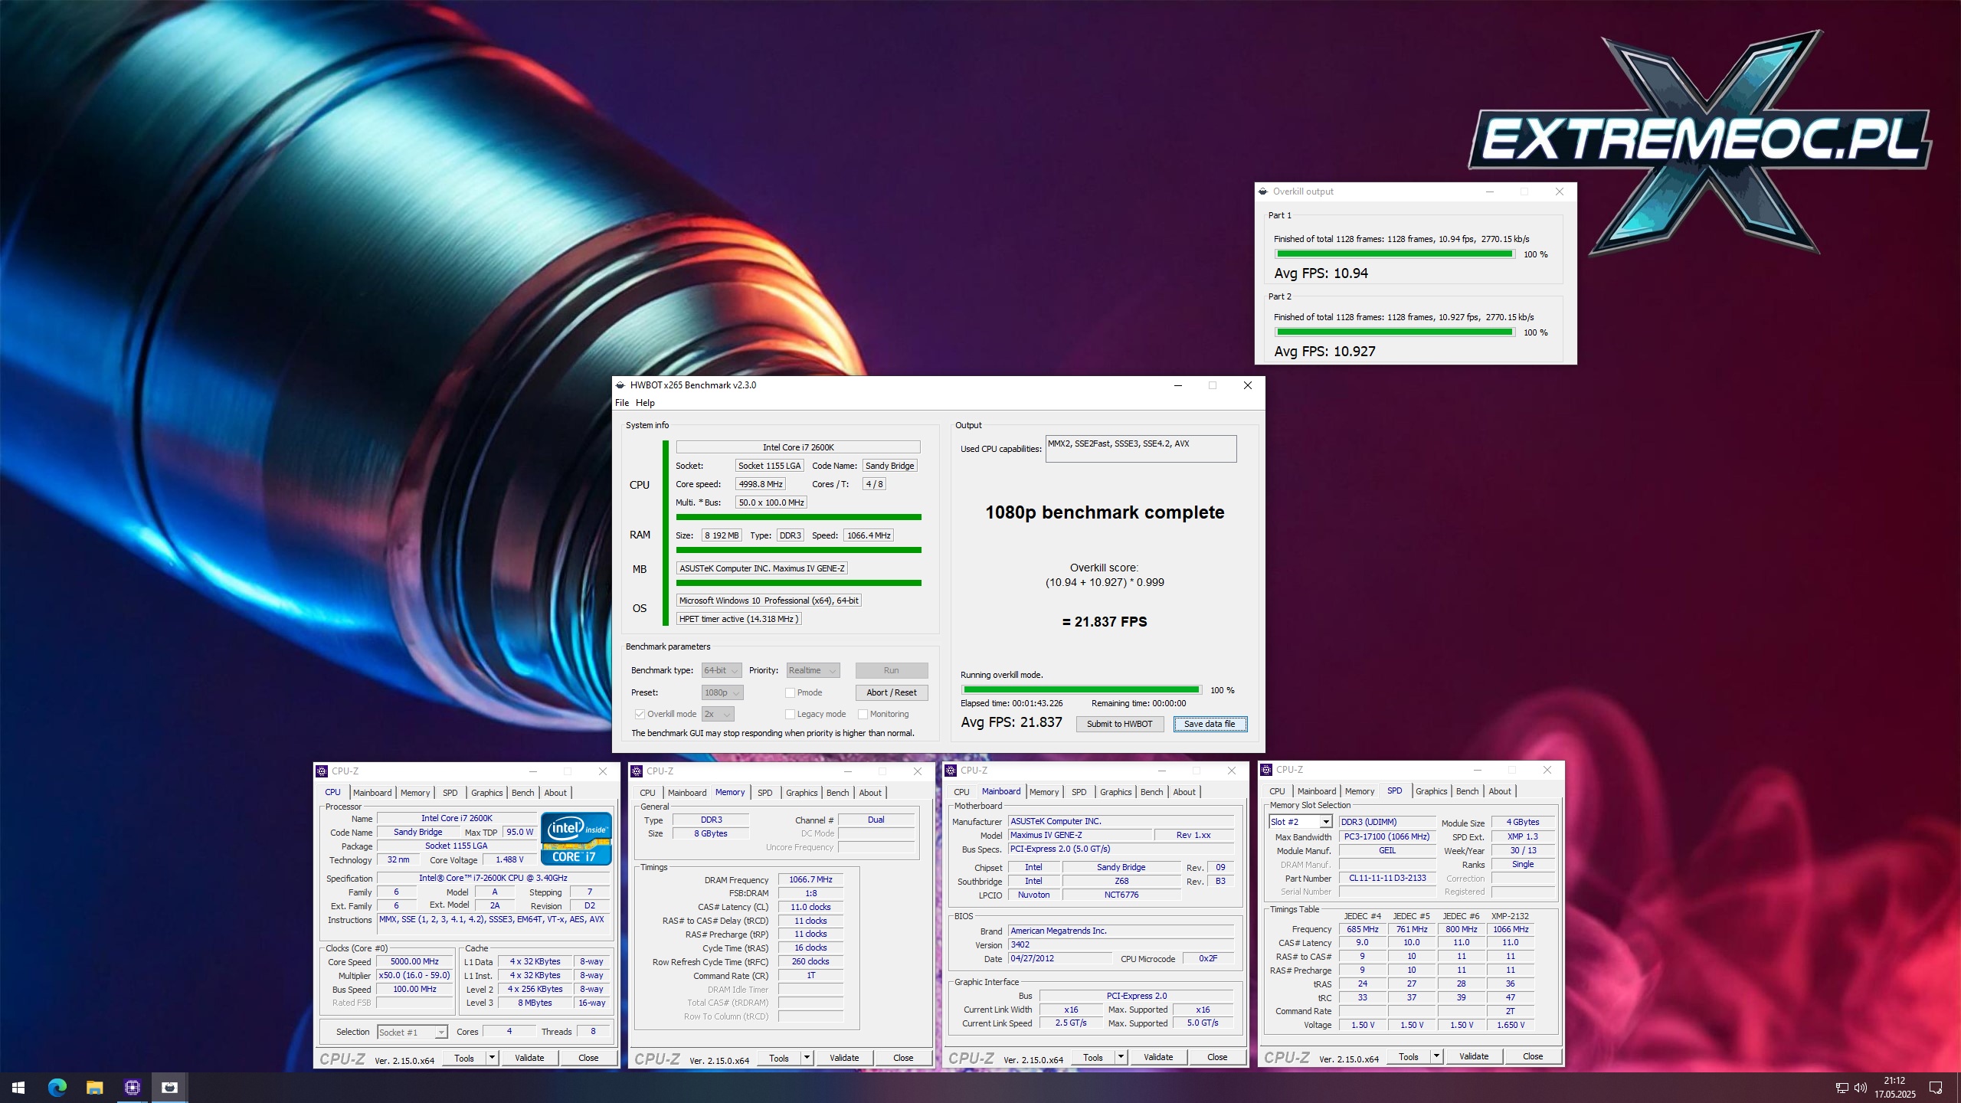Viewport: 1961px width, 1103px height.
Task: Expand Tools arrow in CPU-Z CPU window
Action: 491,1058
